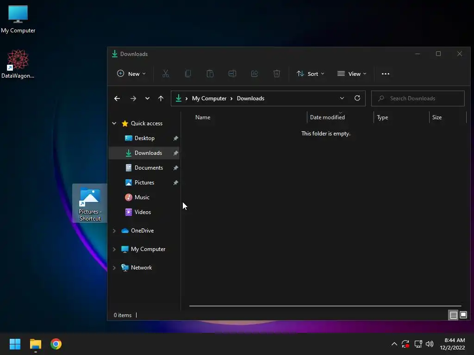Open the network tray icon
This screenshot has height=355, width=474.
[x=418, y=344]
